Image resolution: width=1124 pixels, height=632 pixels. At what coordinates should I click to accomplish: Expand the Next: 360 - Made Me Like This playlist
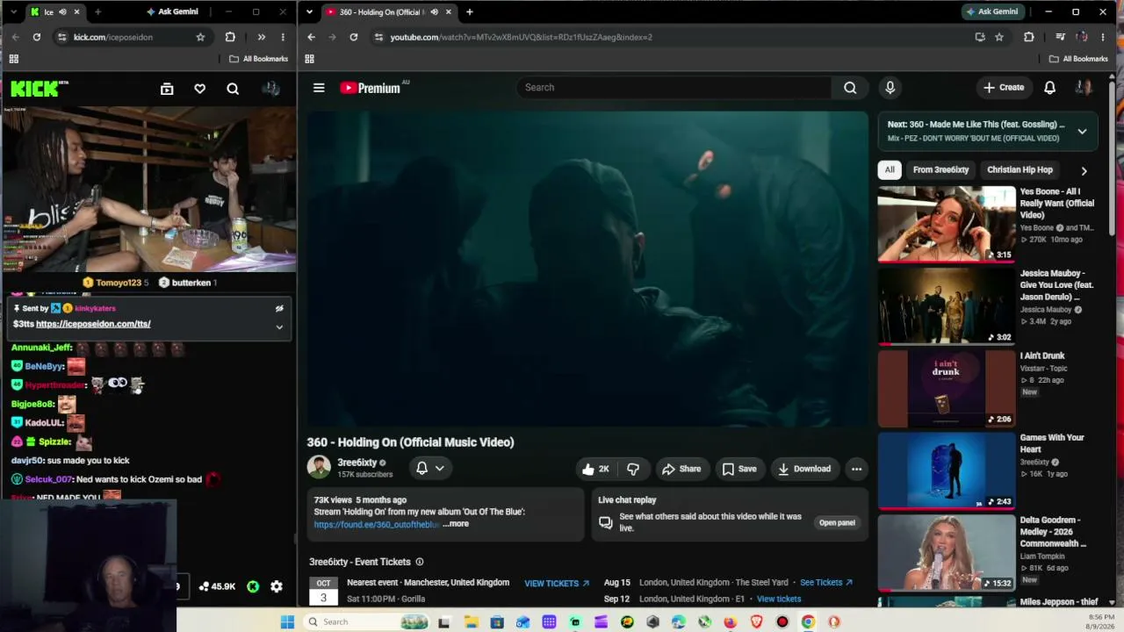pos(1082,132)
